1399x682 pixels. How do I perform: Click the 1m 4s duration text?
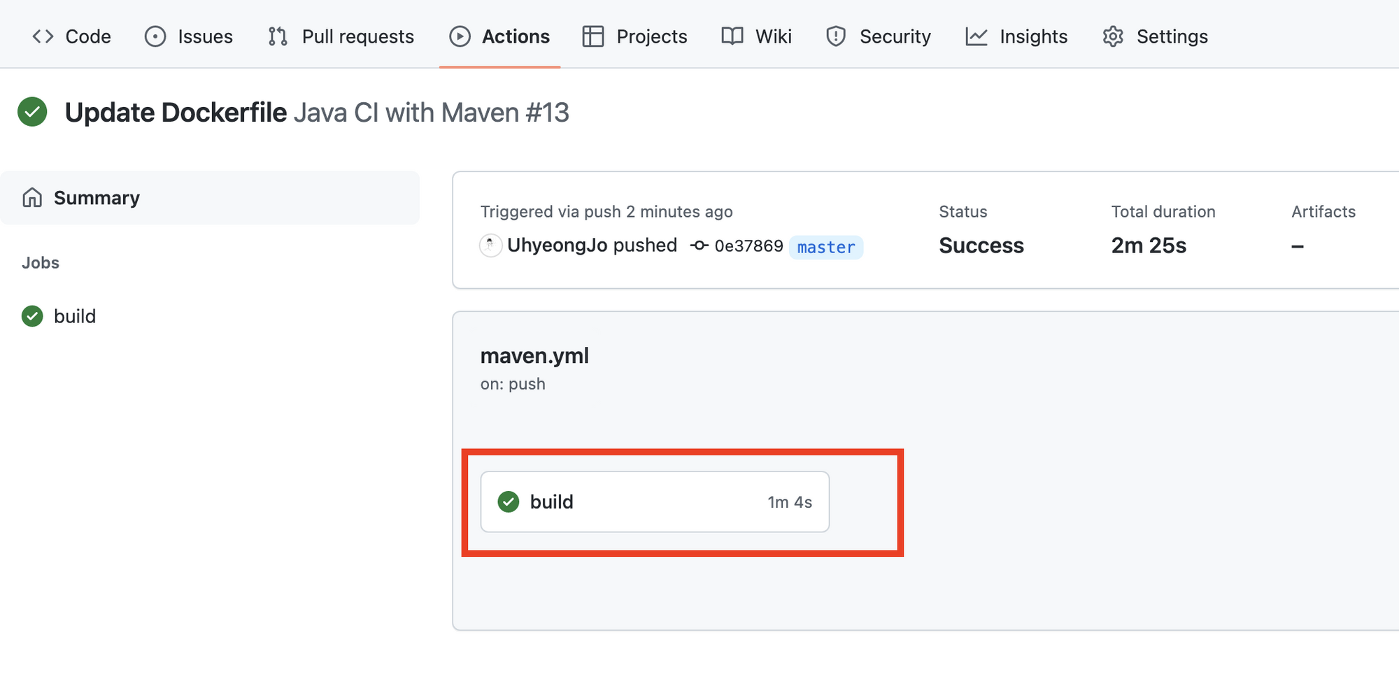[790, 502]
